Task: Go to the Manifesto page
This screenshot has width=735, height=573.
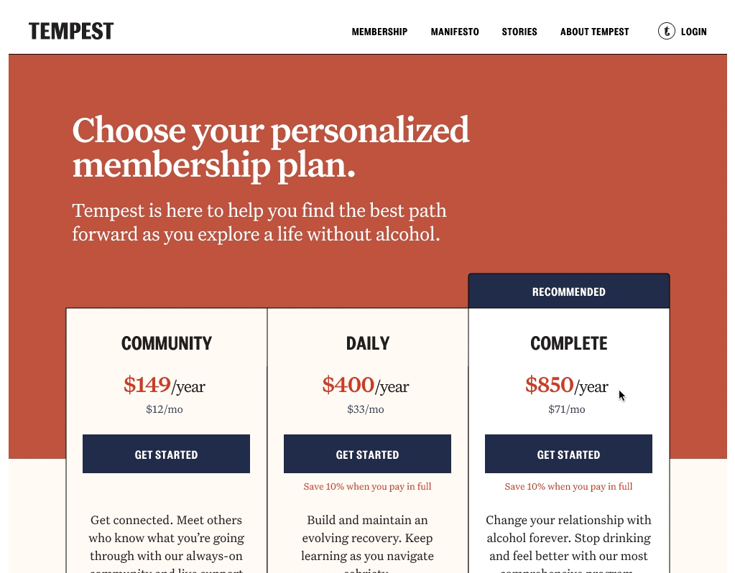Action: click(455, 32)
